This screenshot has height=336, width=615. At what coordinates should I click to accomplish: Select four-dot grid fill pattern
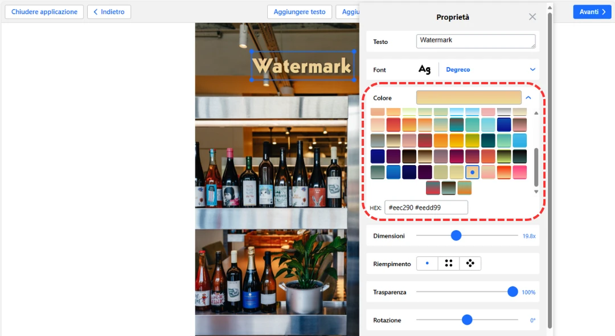coord(449,263)
